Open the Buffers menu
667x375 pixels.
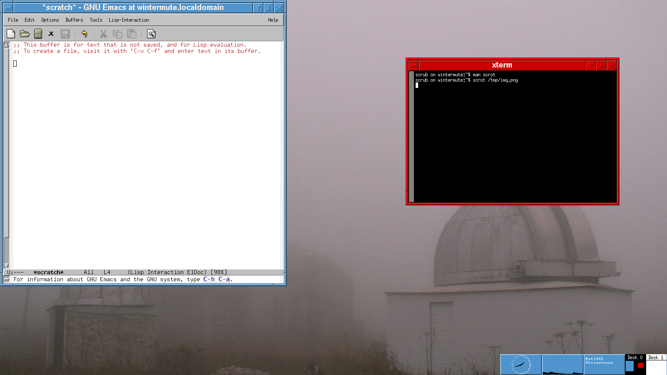point(74,20)
